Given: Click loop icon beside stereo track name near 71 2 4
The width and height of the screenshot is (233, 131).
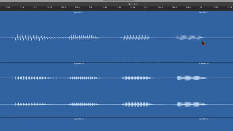Looking at the screenshot, I should (x=83, y=64).
